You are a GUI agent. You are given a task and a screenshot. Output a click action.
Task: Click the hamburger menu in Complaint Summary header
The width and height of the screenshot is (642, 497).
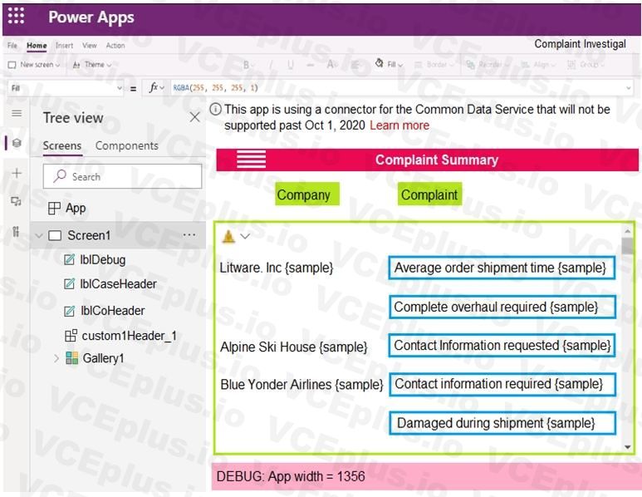251,159
